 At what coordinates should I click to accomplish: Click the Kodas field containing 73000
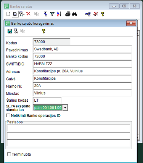point(51,42)
